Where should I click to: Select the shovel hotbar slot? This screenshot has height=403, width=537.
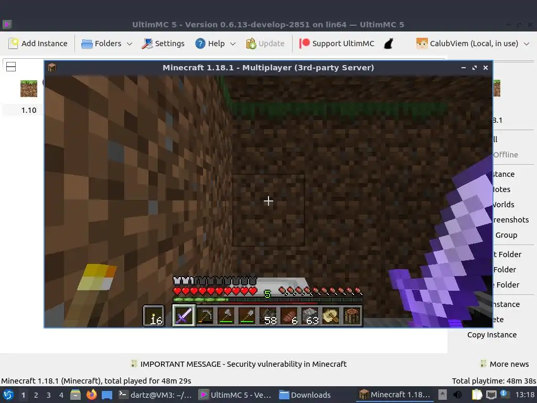[x=247, y=315]
